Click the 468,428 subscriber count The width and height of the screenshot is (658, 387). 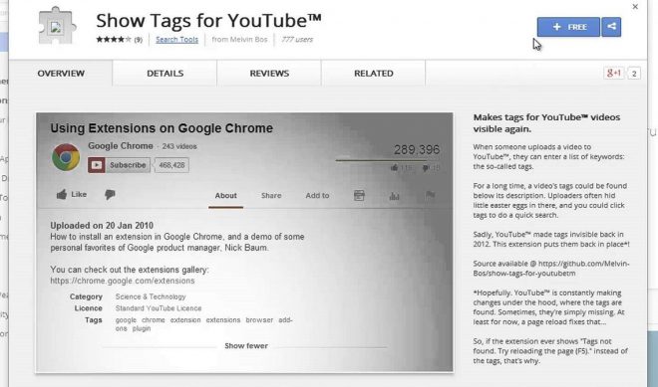click(171, 165)
